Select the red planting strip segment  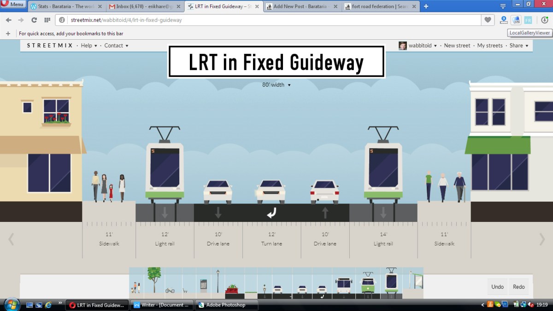pos(231,290)
